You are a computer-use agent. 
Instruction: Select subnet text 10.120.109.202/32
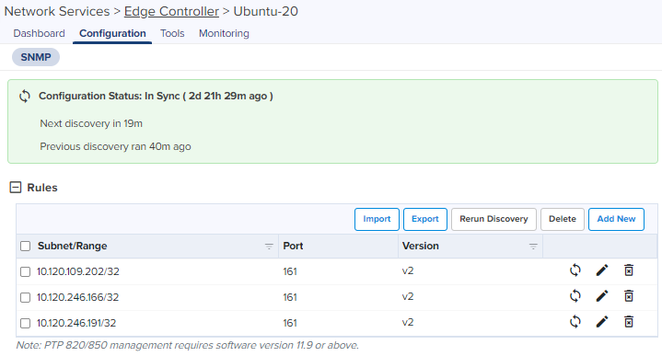[78, 271]
